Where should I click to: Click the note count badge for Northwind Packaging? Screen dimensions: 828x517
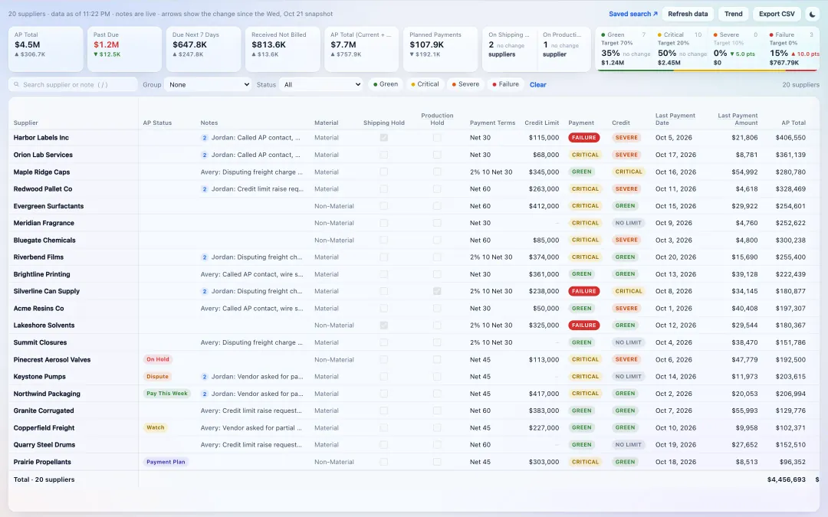[x=205, y=394]
